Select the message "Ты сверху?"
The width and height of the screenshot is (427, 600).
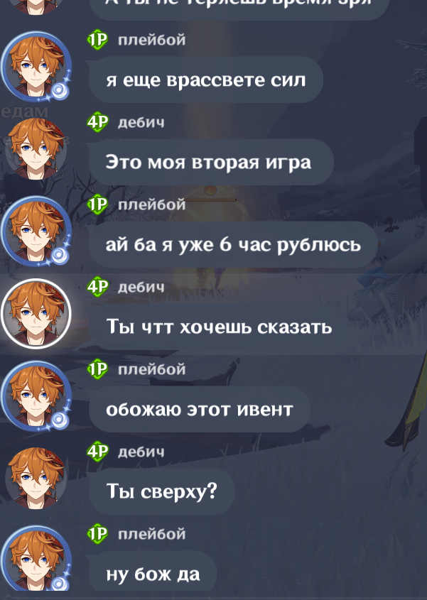coord(162,491)
